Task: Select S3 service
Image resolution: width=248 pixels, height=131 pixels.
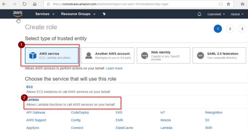Action: click(207, 120)
